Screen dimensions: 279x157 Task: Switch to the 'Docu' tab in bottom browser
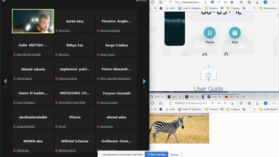156,97
